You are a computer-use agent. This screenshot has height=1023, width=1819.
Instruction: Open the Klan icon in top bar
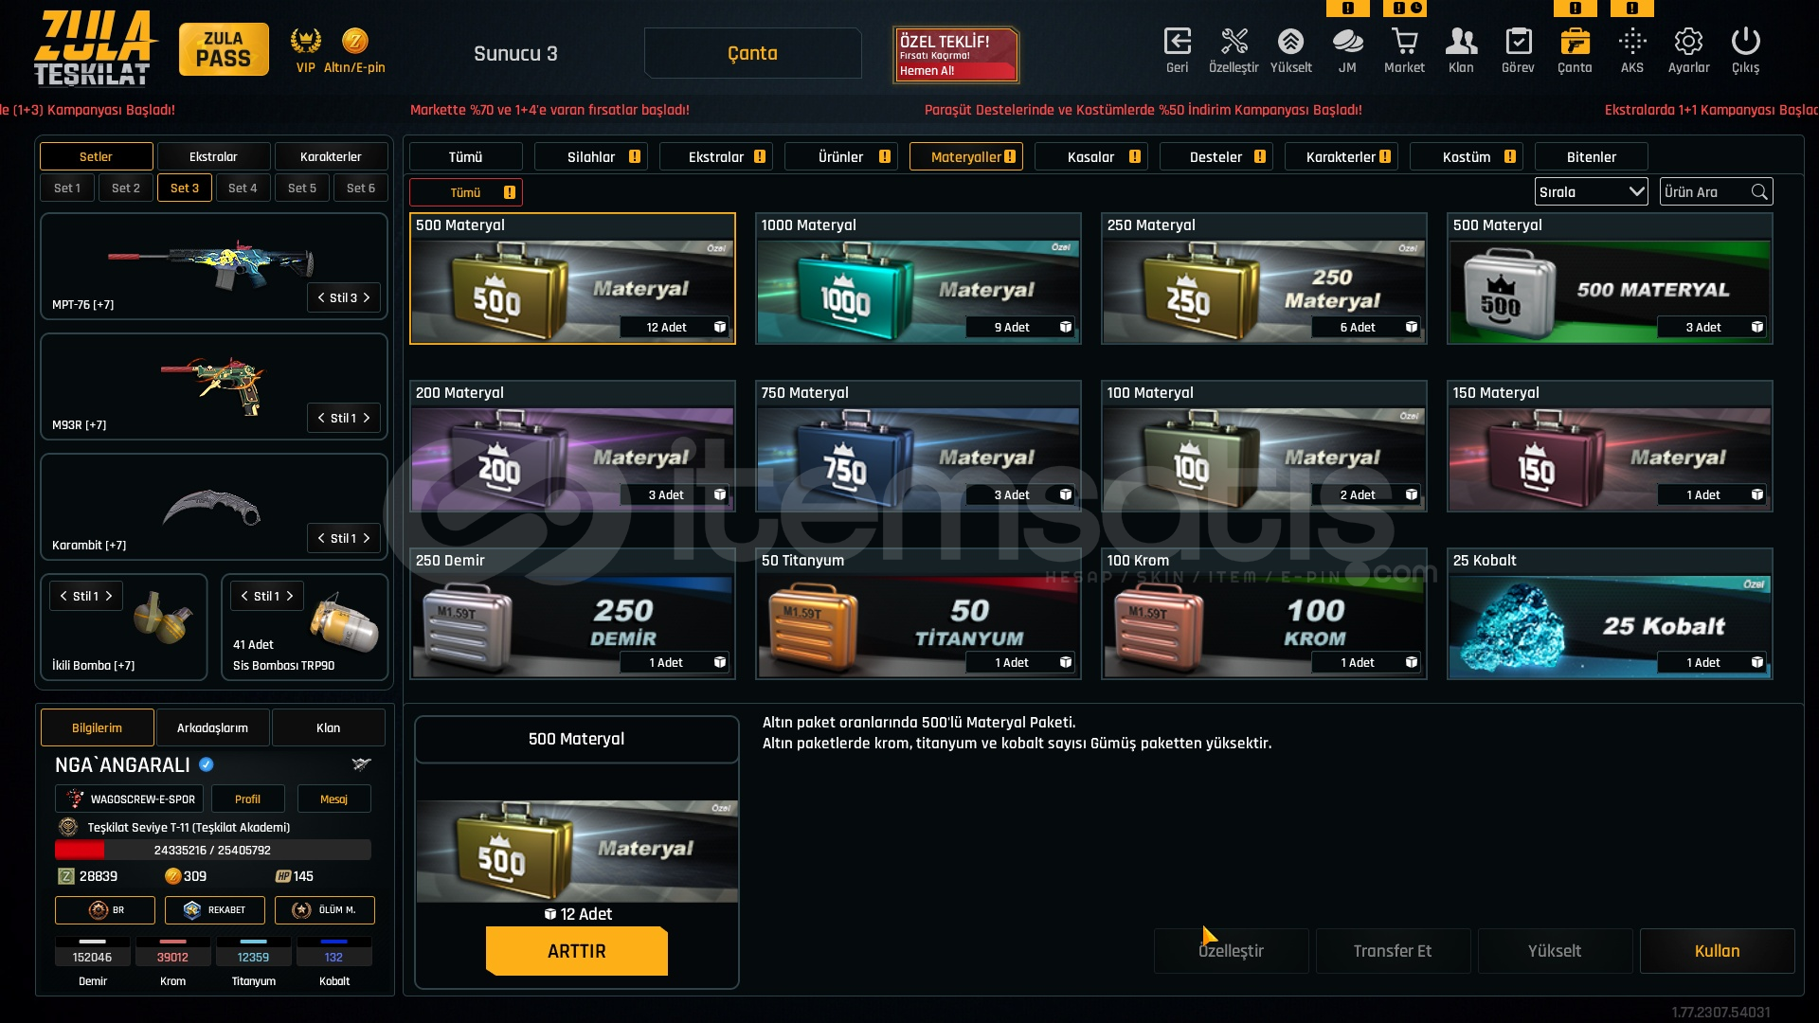point(1461,42)
